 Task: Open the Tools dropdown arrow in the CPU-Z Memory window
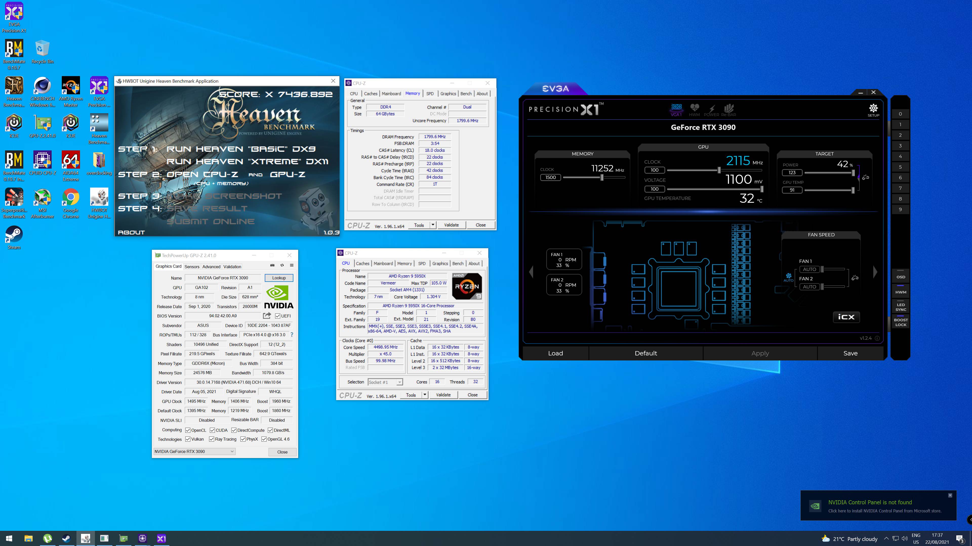(433, 225)
